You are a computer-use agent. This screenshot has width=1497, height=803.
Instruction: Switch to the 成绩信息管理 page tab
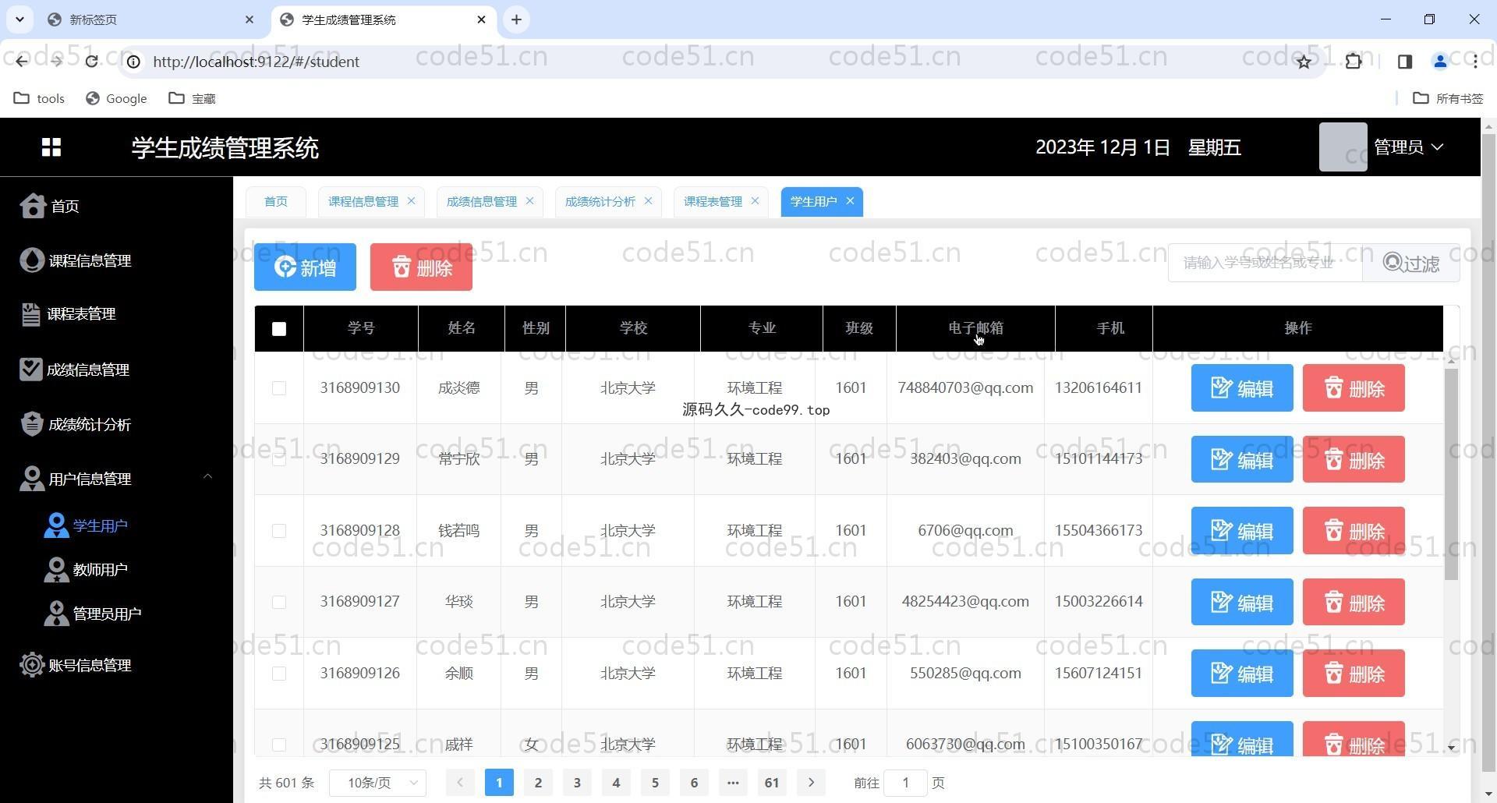[x=482, y=201]
